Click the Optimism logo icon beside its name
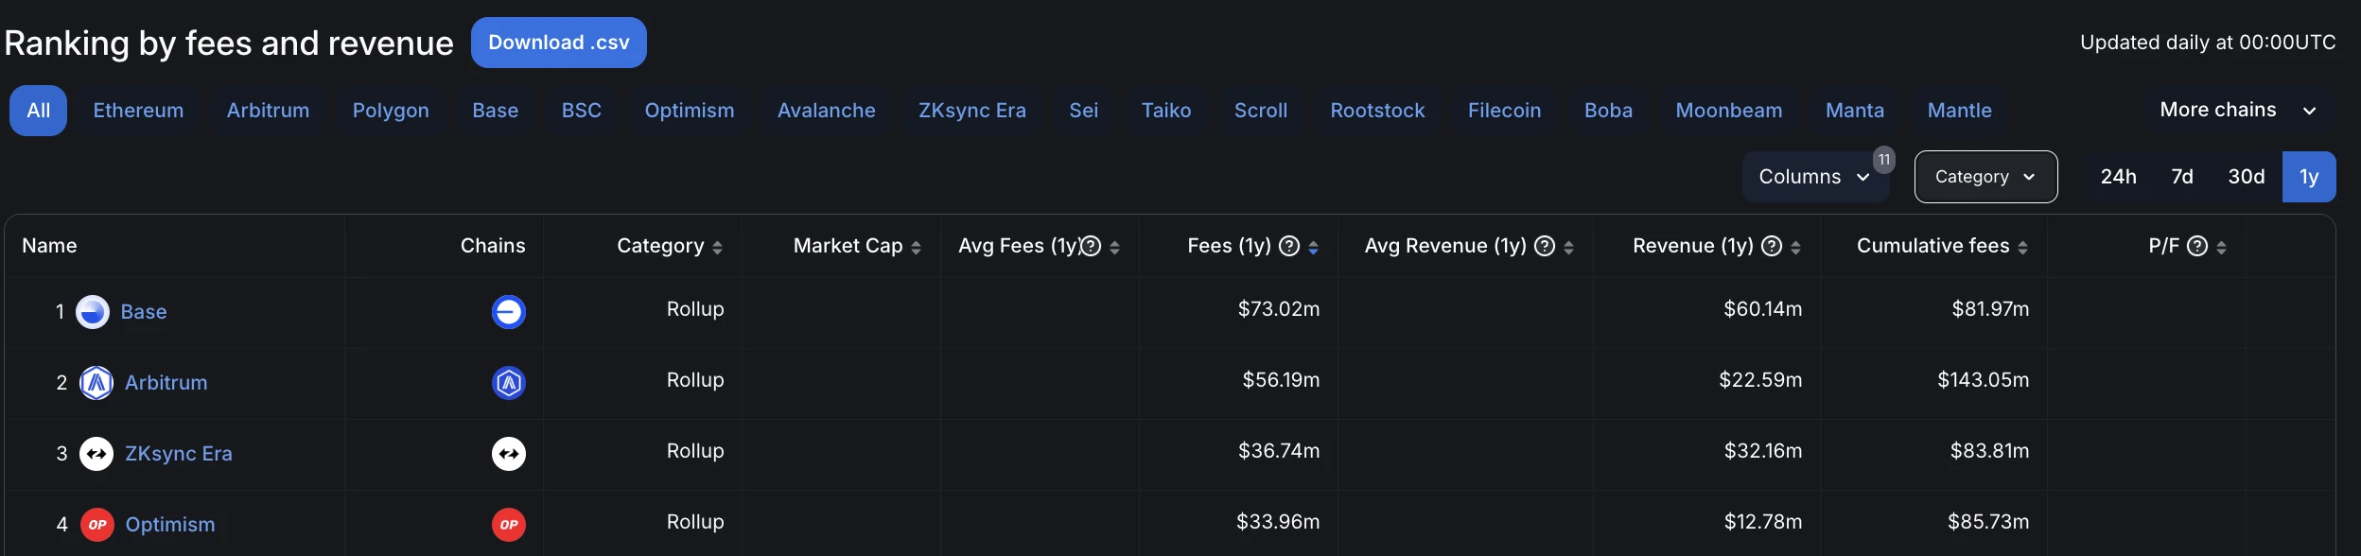This screenshot has height=556, width=2361. pyautogui.click(x=96, y=525)
